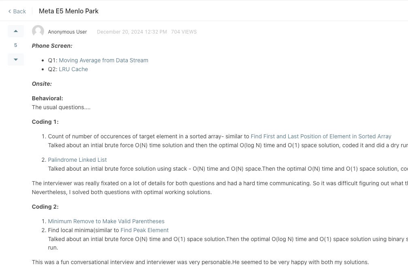This screenshot has width=408, height=273.
Task: Open "Minimum Remove to Make Valid Parentheses"
Action: click(106, 221)
